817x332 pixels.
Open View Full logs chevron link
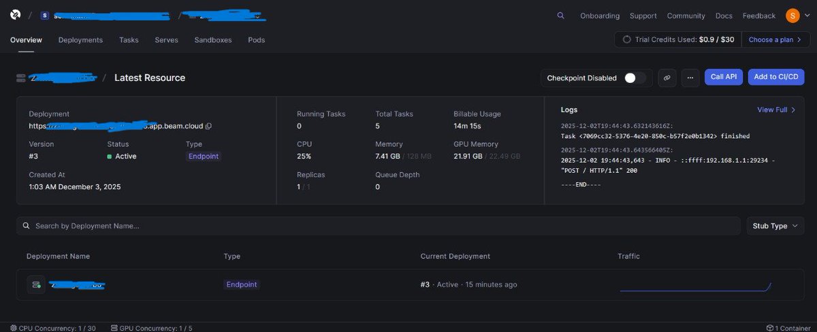coord(776,110)
